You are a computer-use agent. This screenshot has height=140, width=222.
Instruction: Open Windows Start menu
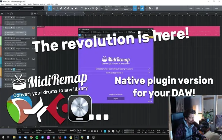click(3, 137)
